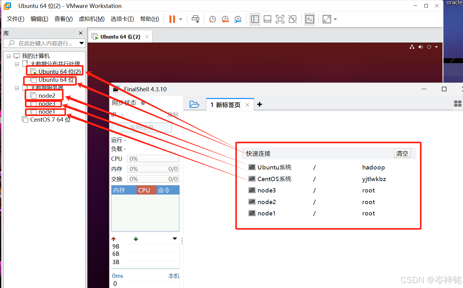Close the Ubuntu 64 位(2) VM tab

point(147,37)
